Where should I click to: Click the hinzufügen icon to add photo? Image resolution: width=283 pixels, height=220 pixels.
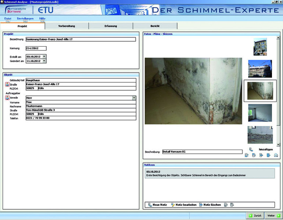251,150
